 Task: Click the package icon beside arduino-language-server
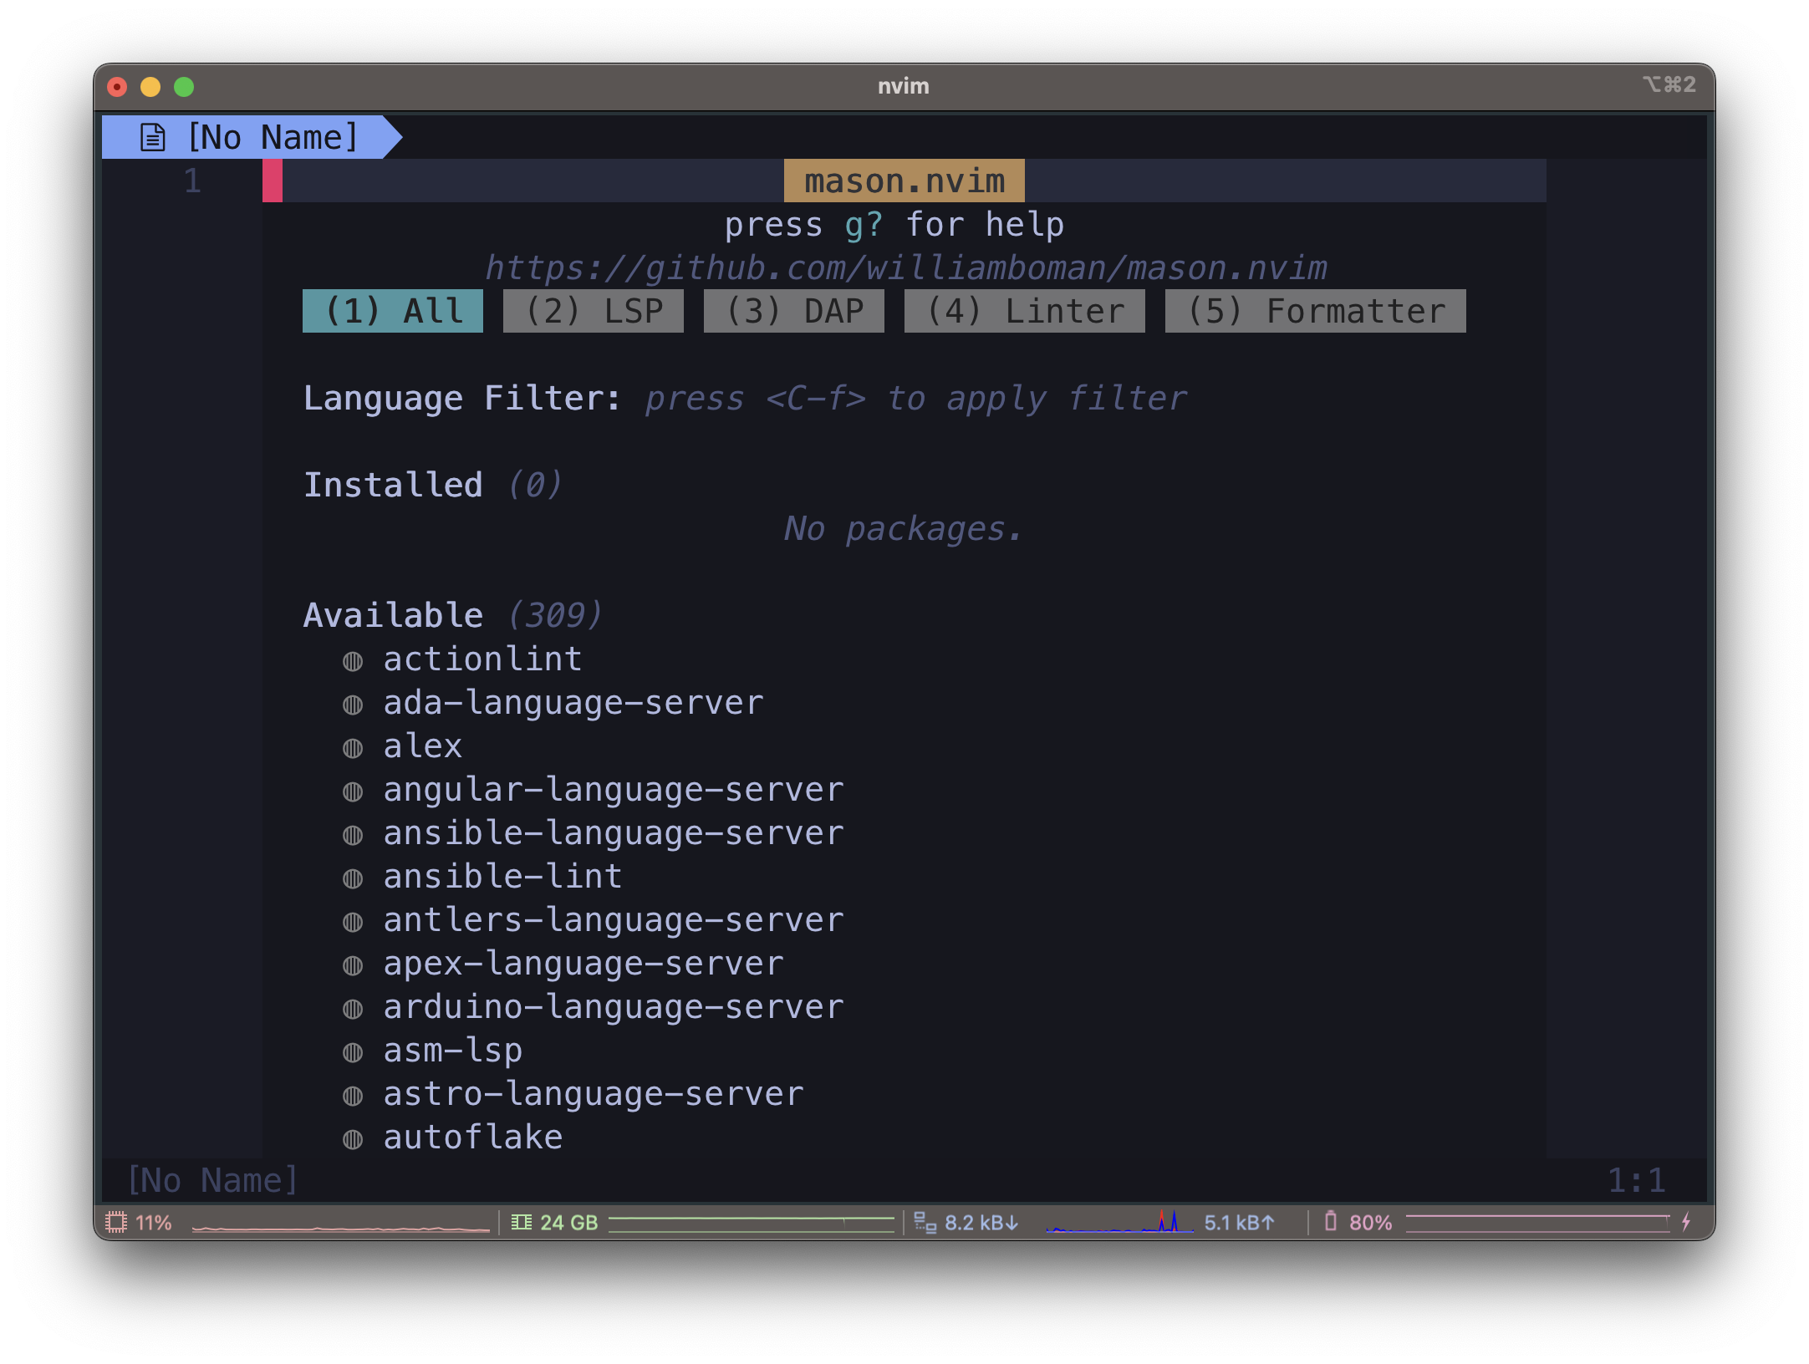[x=353, y=1009]
